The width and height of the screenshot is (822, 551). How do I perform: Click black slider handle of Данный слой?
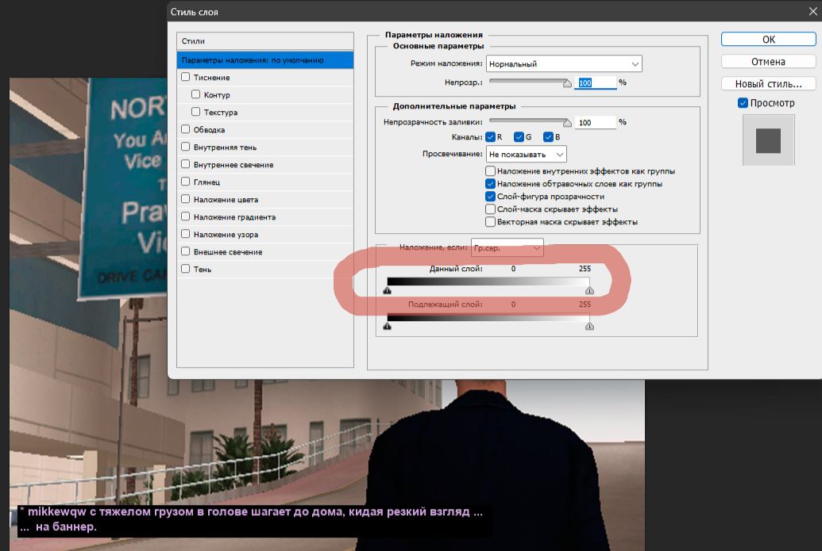click(x=388, y=290)
